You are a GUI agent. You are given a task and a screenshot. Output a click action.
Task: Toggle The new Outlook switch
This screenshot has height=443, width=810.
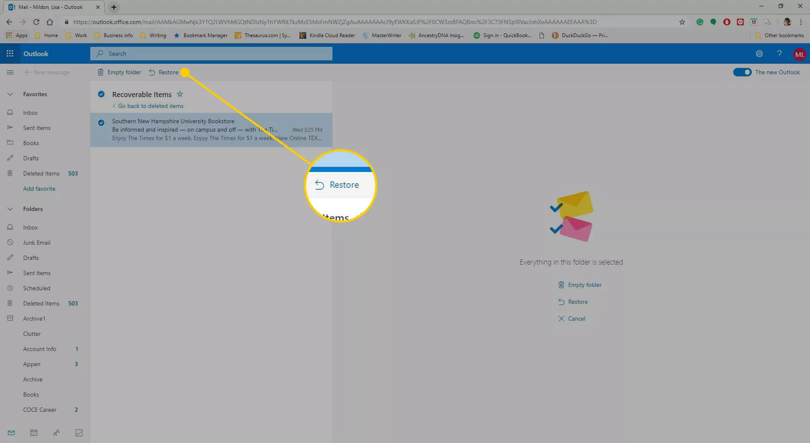click(742, 72)
